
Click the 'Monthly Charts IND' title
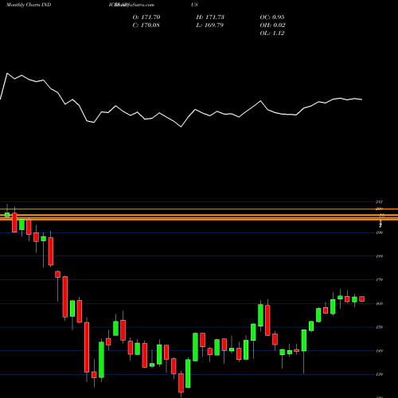point(29,5)
